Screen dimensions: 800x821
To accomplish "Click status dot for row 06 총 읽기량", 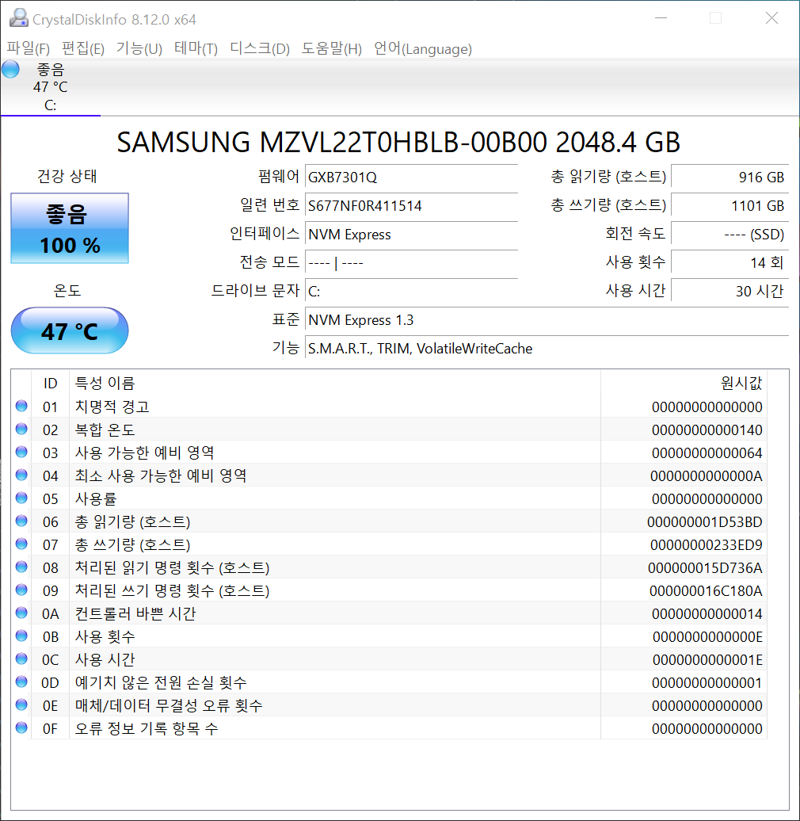I will [x=21, y=521].
